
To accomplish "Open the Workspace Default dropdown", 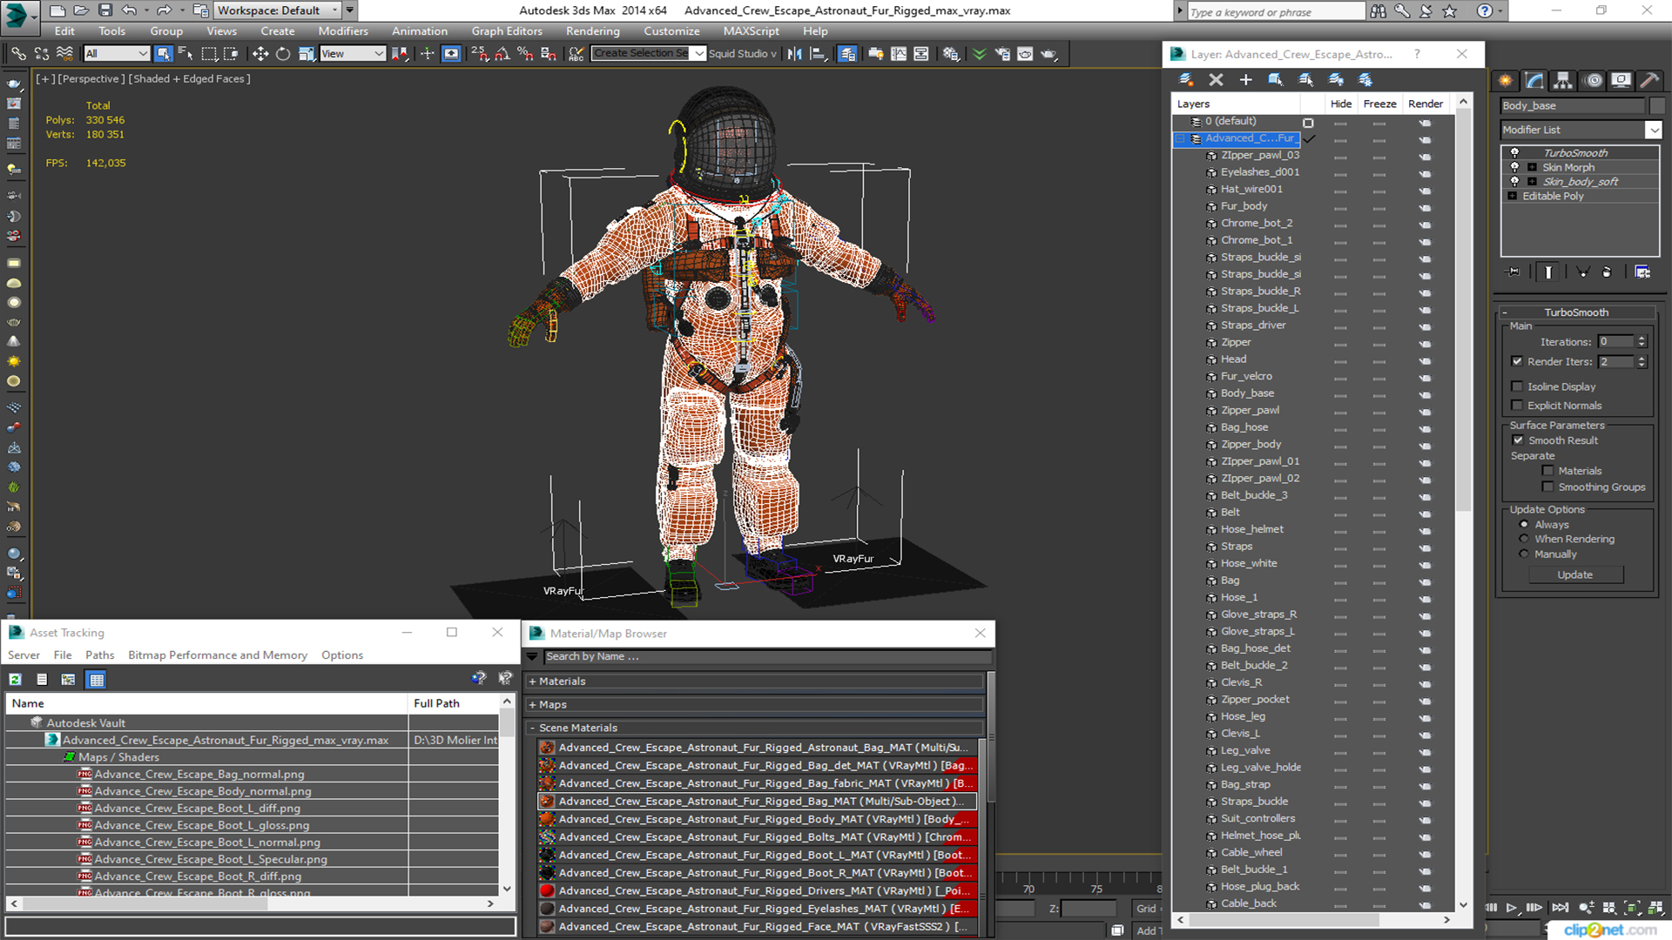I will click(x=276, y=10).
